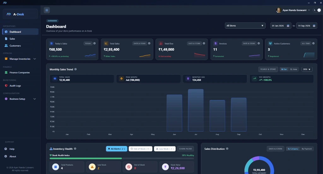Click the info icon on Total Due card
The image size is (323, 174).
tap(204, 43)
